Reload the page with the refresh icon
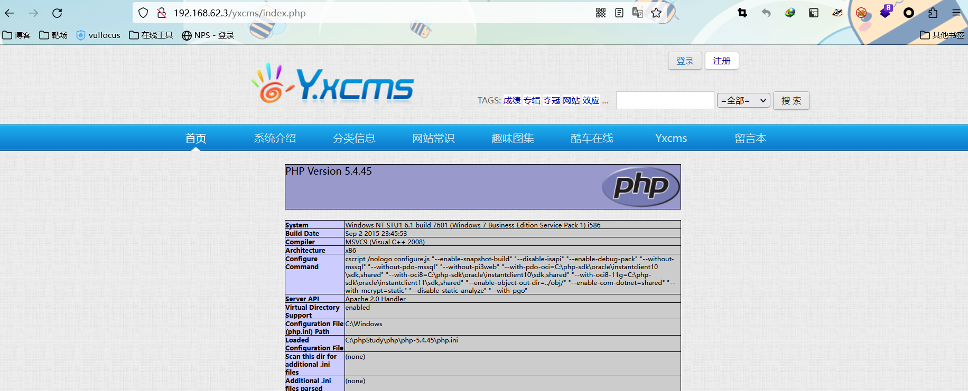This screenshot has height=391, width=968. [x=57, y=13]
